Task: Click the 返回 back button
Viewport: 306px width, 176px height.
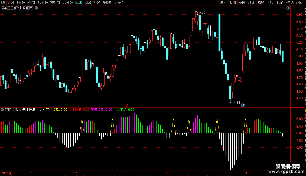Action: coord(299,2)
